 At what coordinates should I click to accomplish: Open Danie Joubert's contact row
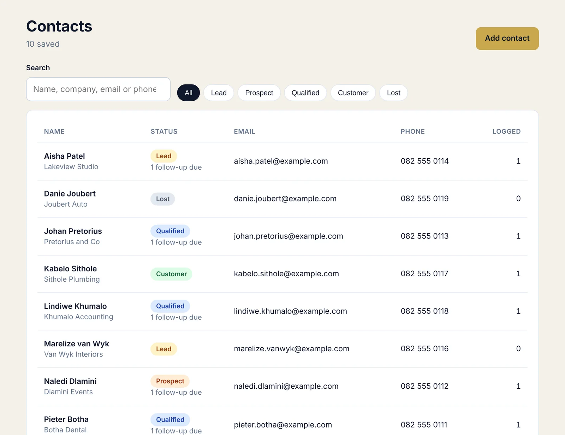click(282, 199)
